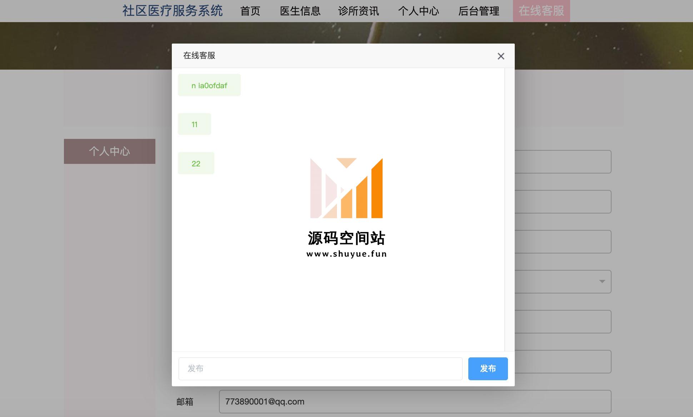Open the 首页 navigation item
The height and width of the screenshot is (417, 693).
pos(250,11)
